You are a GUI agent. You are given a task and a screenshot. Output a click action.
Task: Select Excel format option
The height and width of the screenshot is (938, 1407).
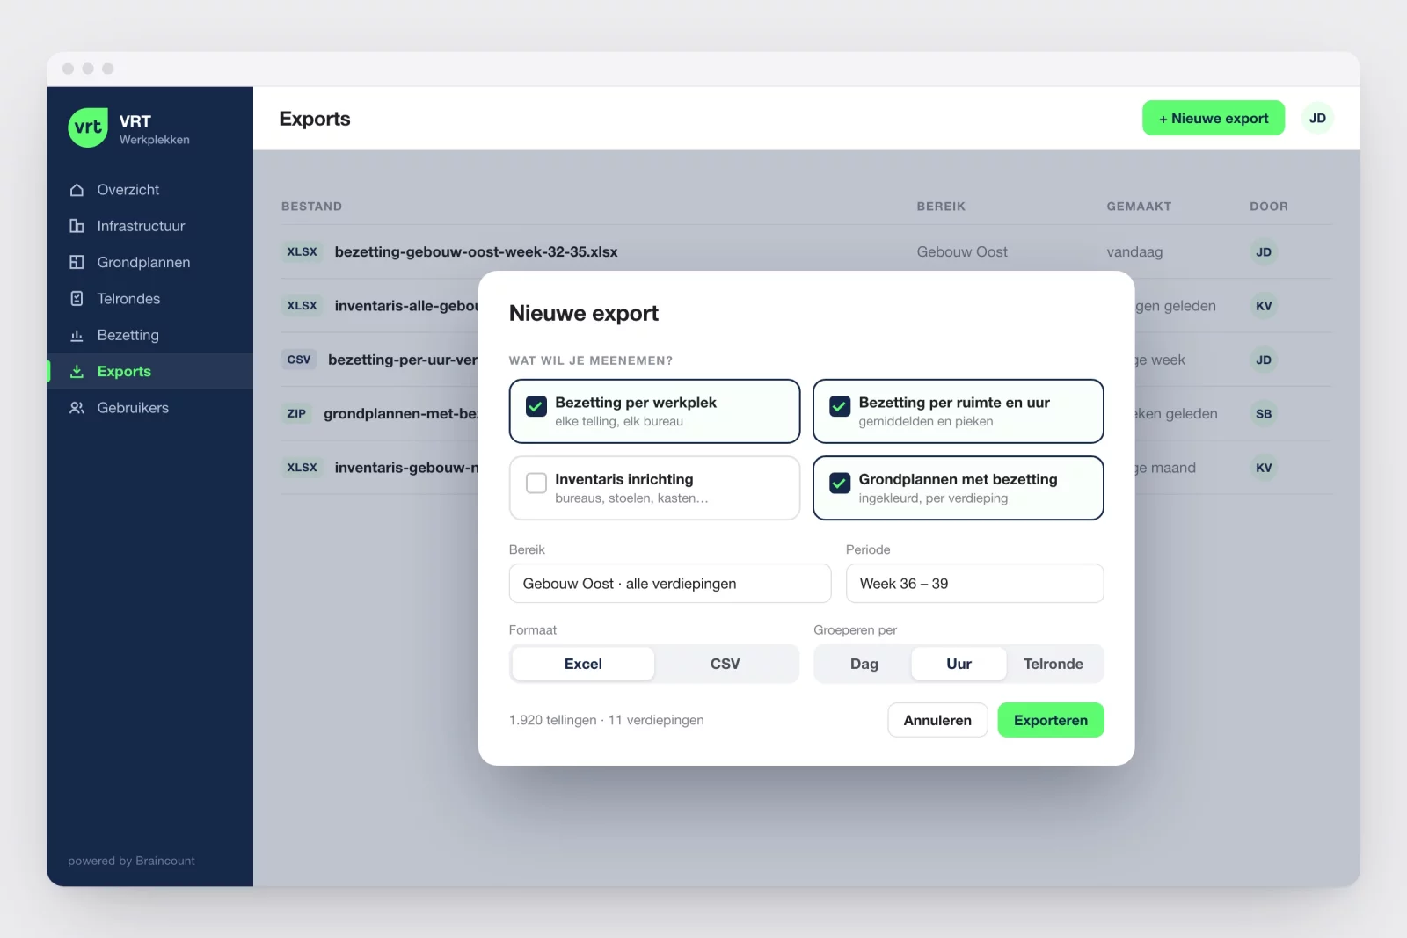click(x=583, y=664)
